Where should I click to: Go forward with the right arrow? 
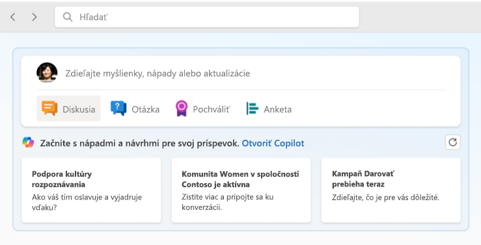coord(34,17)
